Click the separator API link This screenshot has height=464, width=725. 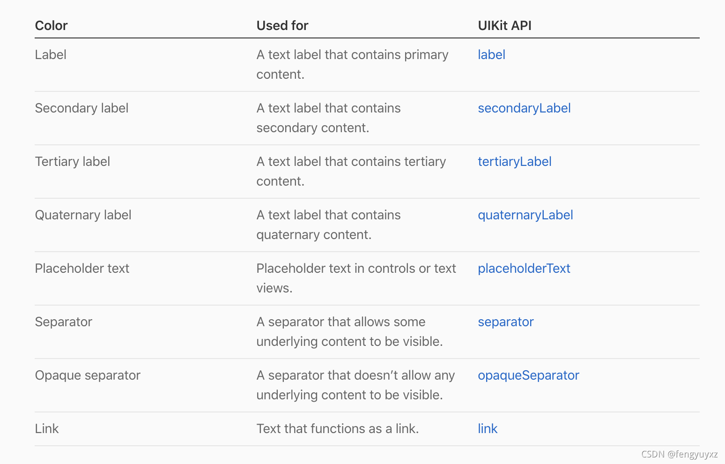coord(505,322)
